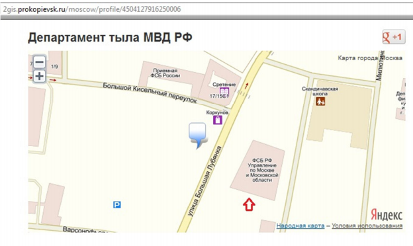Click the browser address bar URL

[92, 9]
